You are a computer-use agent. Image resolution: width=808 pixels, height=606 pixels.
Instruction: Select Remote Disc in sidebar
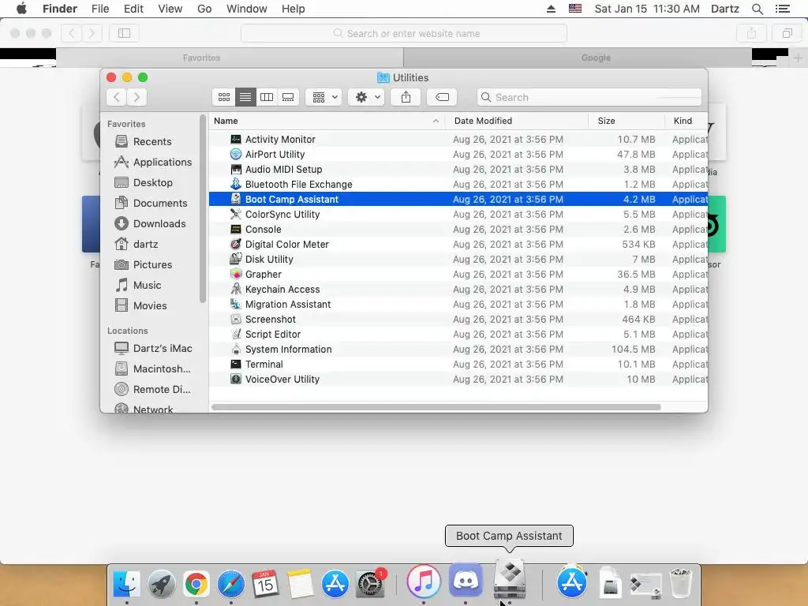pos(153,390)
